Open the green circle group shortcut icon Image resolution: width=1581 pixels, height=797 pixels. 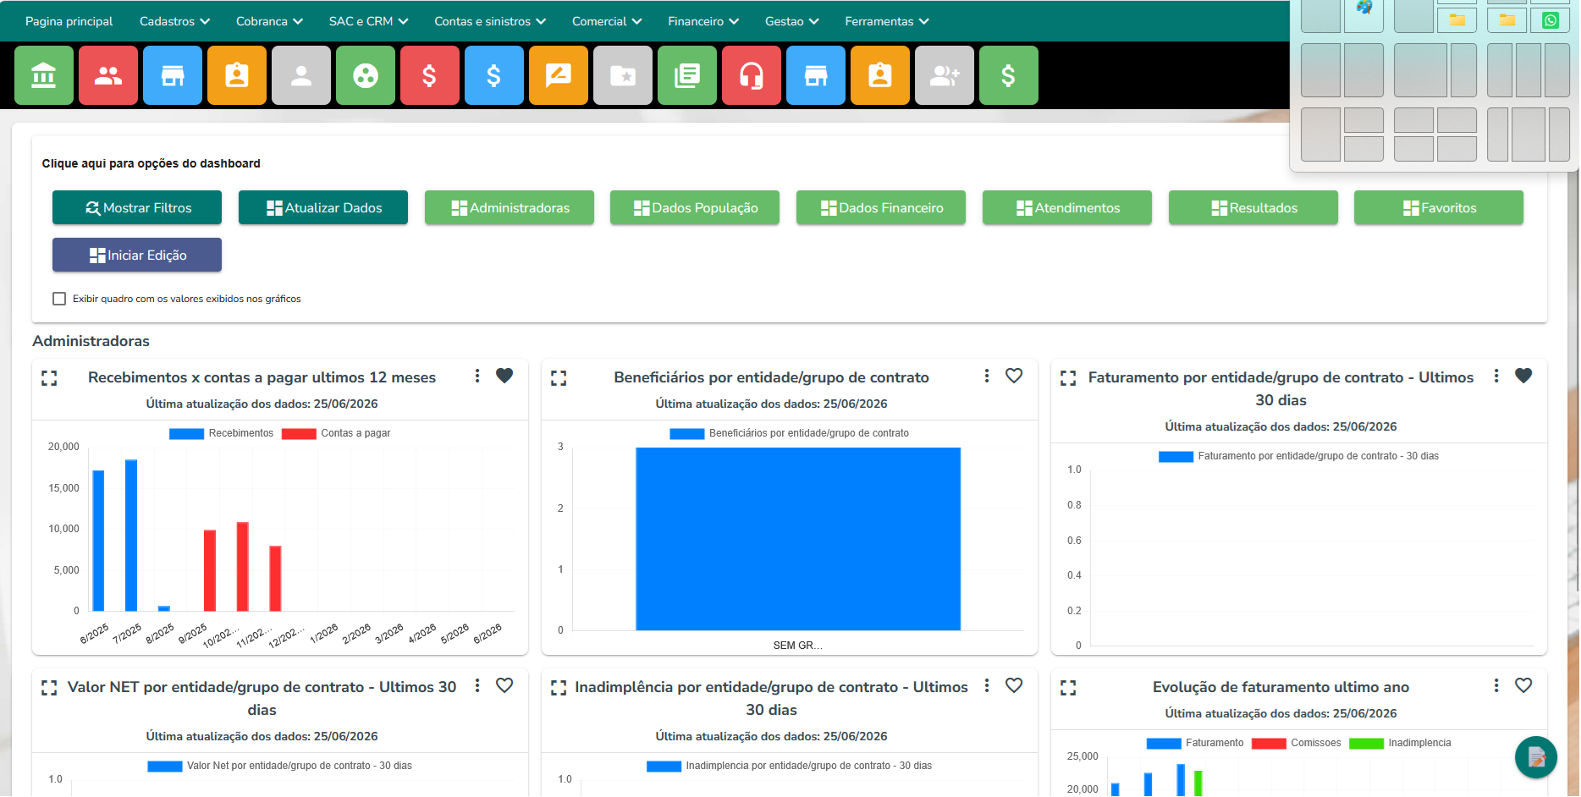coord(366,75)
